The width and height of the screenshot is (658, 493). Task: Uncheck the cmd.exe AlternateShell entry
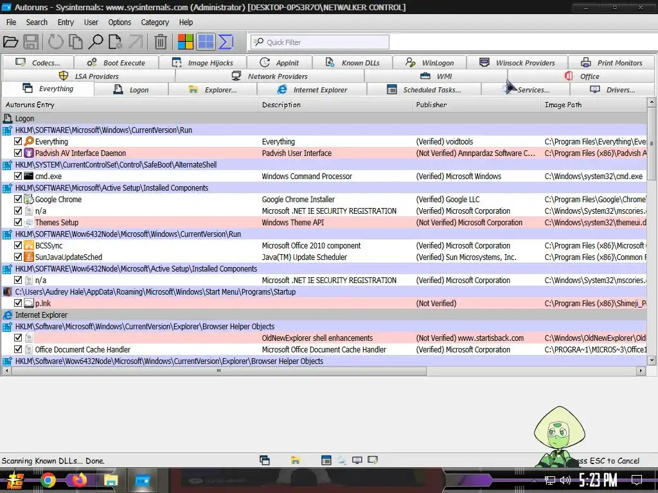coord(18,176)
